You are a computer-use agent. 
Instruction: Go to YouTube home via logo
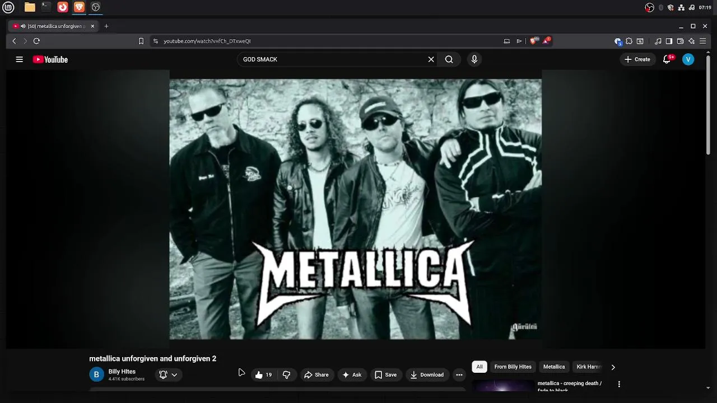[50, 59]
